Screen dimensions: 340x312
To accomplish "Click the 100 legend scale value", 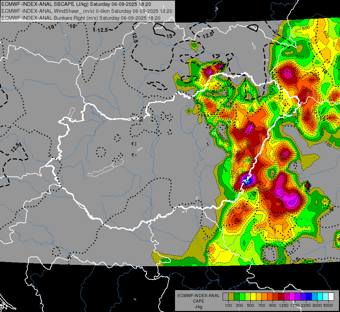I will [x=228, y=305].
